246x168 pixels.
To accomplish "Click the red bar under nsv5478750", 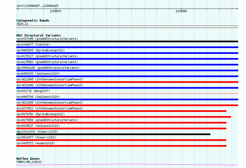I will pyautogui.click(x=124, y=117).
